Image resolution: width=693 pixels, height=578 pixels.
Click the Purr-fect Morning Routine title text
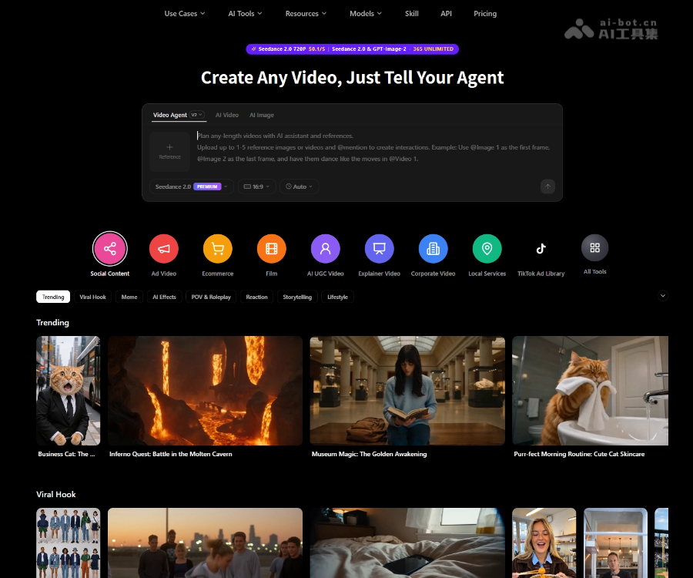(579, 454)
